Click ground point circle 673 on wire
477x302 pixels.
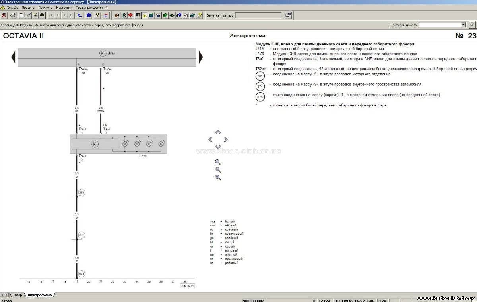pos(82,274)
